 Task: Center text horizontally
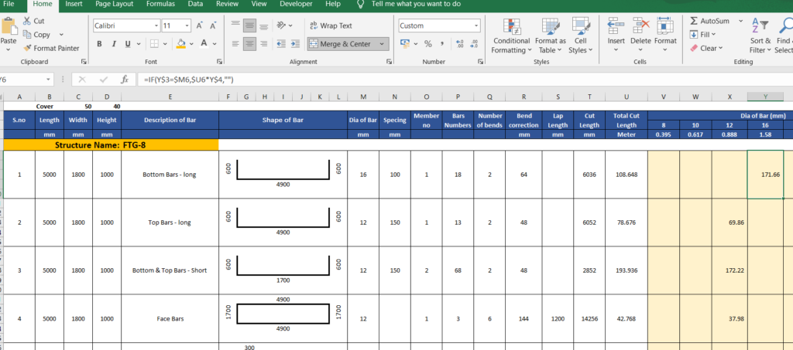249,44
